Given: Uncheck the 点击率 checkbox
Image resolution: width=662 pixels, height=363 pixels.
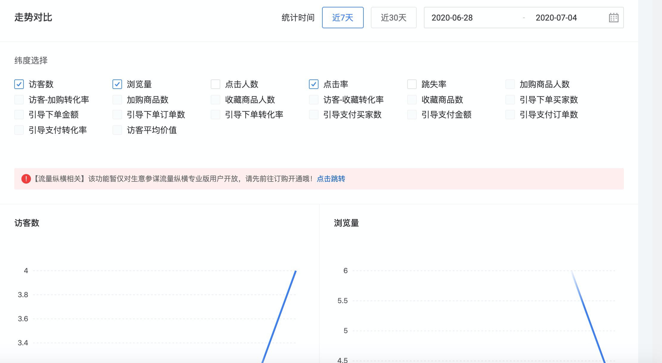Looking at the screenshot, I should point(314,84).
